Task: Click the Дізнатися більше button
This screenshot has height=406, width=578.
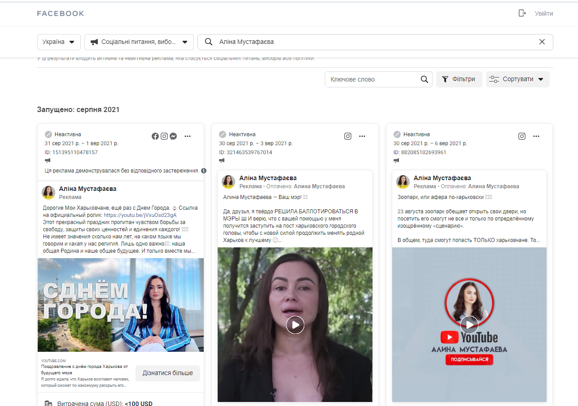Action: (167, 373)
